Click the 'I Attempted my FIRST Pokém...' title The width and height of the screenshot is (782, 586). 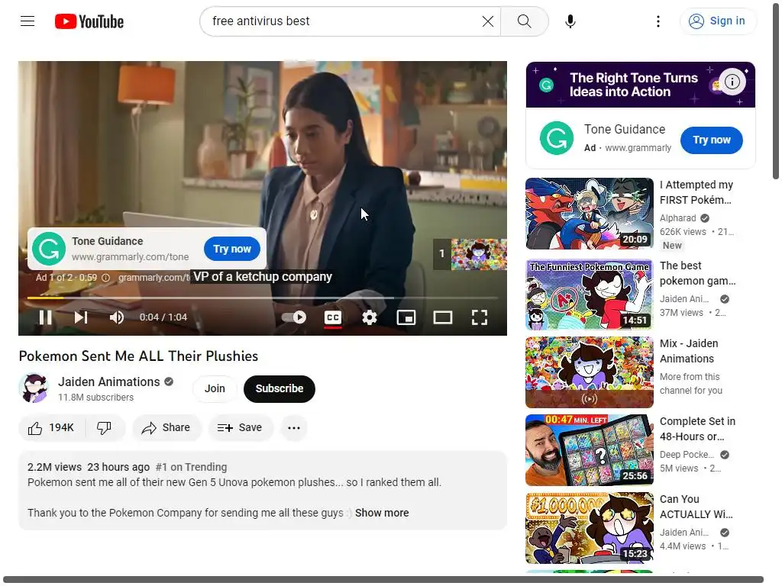tap(696, 192)
